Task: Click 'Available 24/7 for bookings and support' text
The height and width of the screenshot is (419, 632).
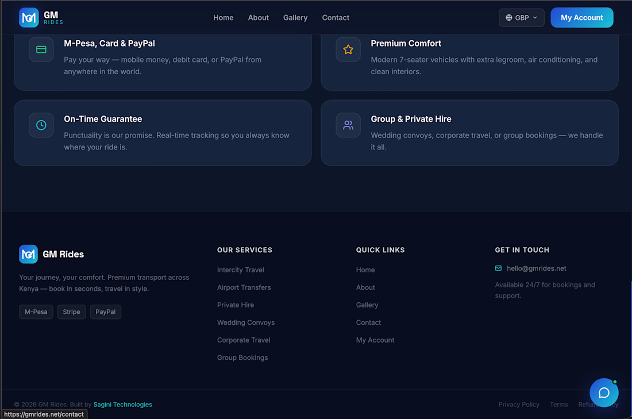Action: click(x=545, y=290)
